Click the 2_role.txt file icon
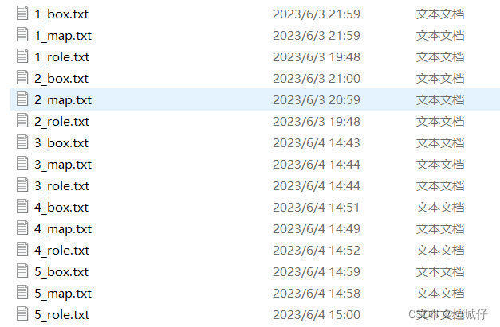 pyautogui.click(x=22, y=121)
